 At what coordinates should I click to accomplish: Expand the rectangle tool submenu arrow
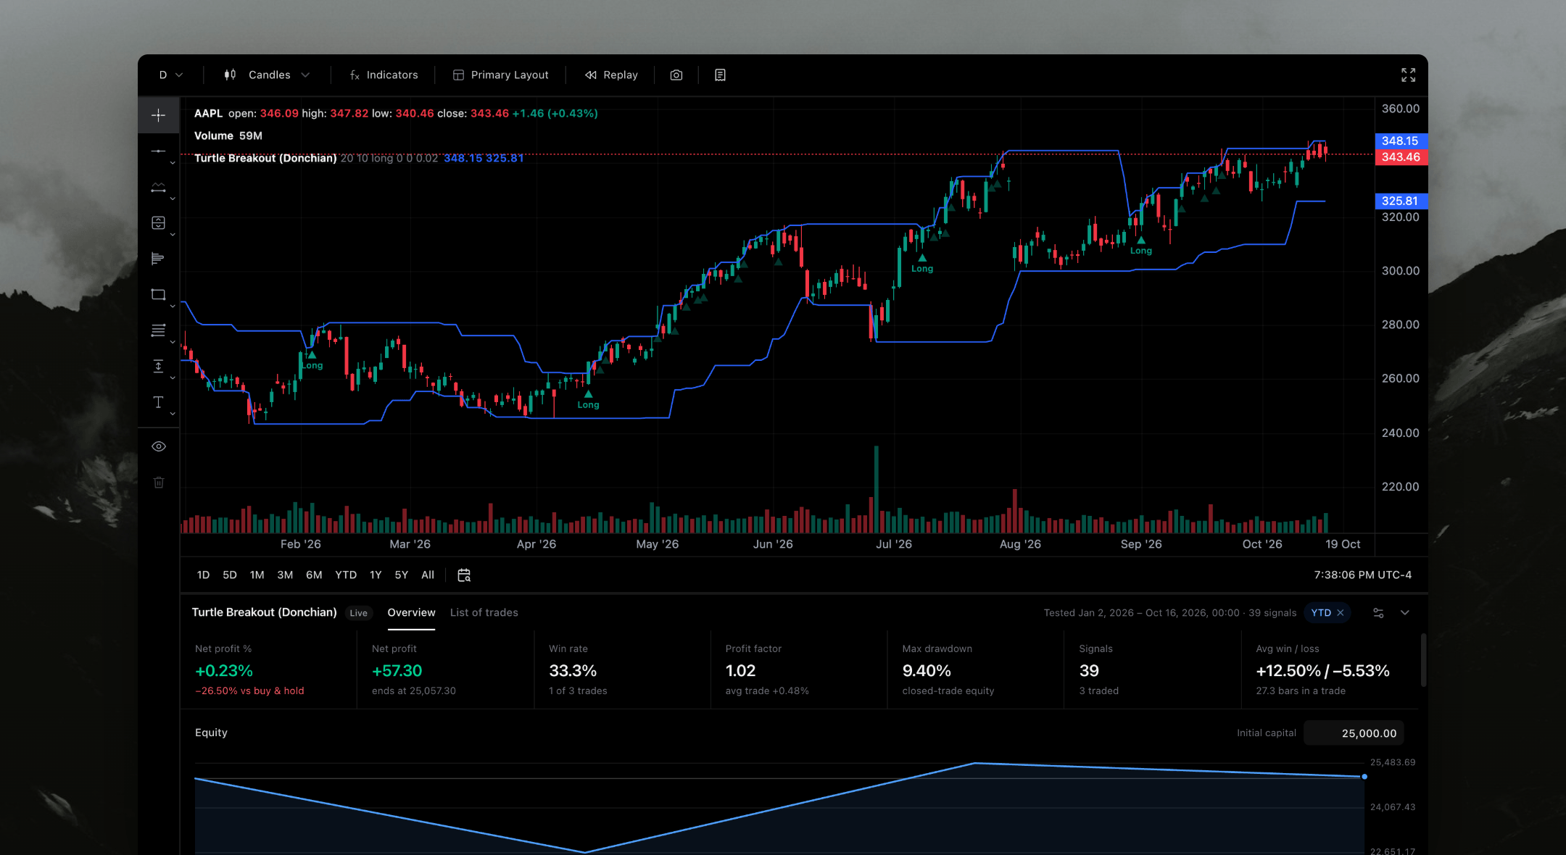(x=173, y=306)
